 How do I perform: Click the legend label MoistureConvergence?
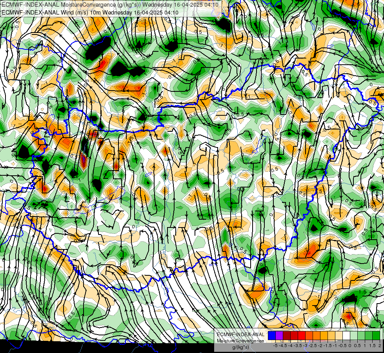[x=240, y=341]
